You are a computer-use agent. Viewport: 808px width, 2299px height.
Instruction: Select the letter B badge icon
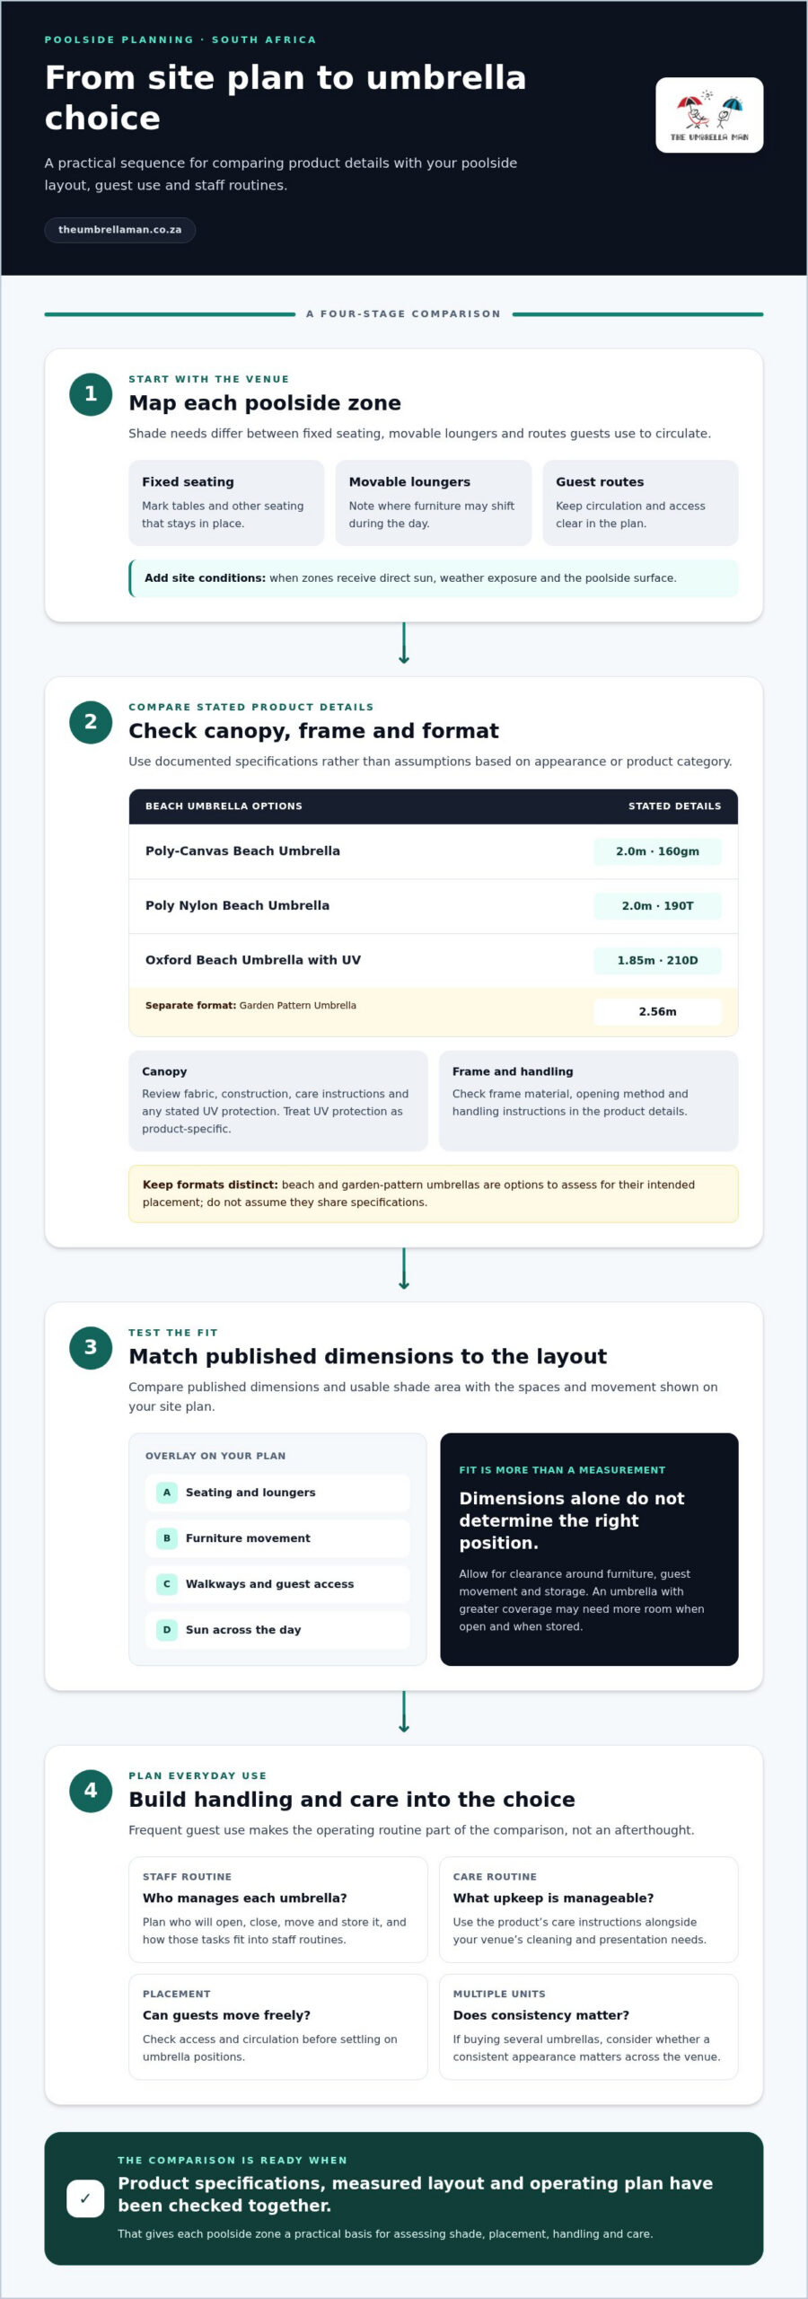click(167, 1538)
